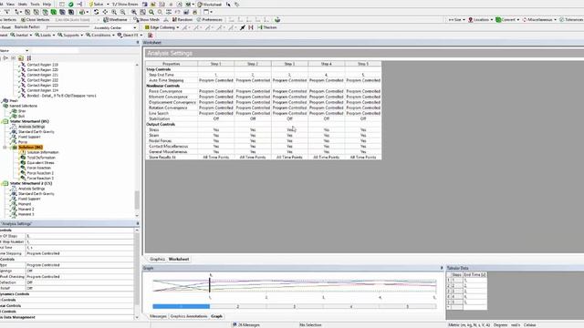Select the Pan view tool icon

coord(105,12)
